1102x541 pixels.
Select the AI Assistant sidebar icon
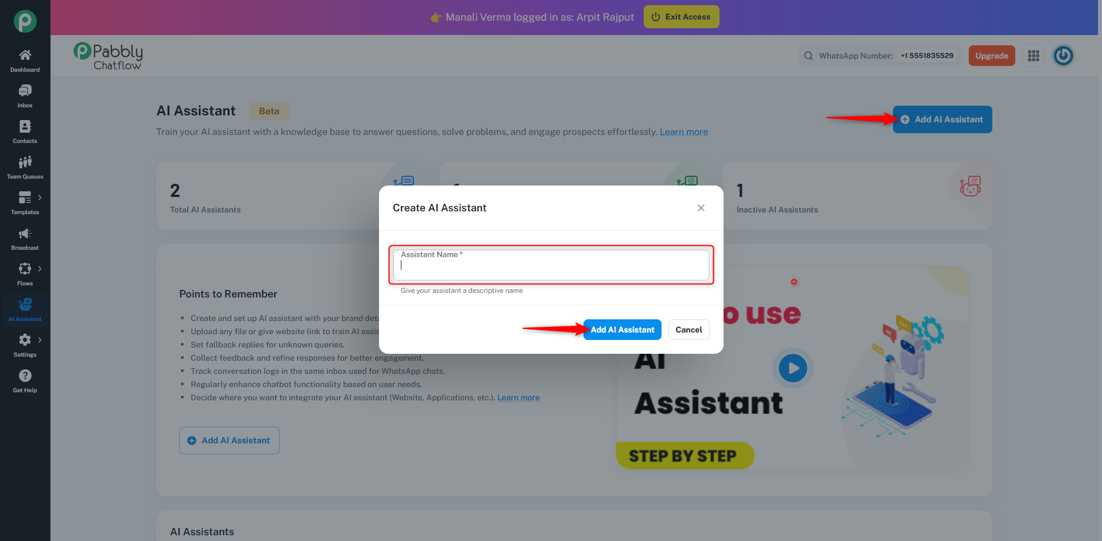coord(25,304)
